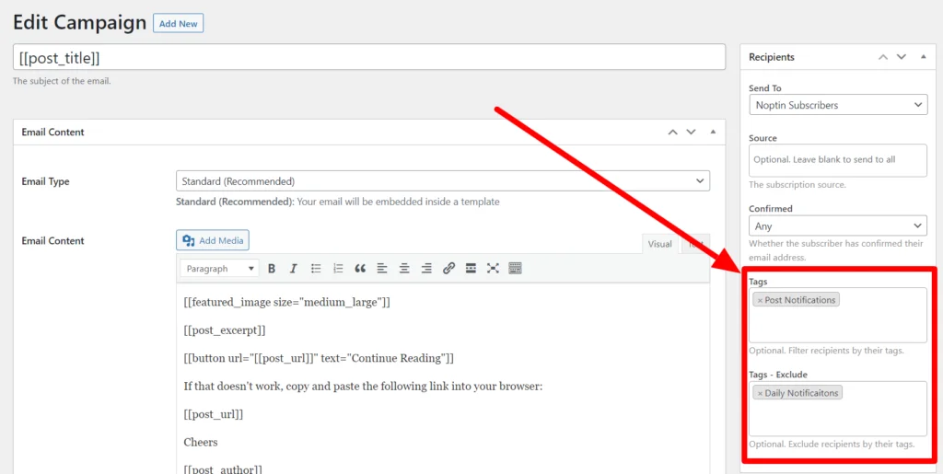This screenshot has height=474, width=943.
Task: Click the Source input field
Action: (x=838, y=160)
